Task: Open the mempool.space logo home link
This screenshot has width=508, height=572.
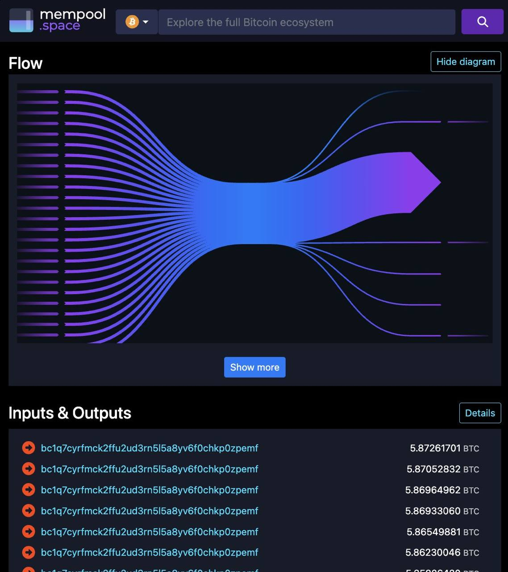Action: click(x=58, y=21)
